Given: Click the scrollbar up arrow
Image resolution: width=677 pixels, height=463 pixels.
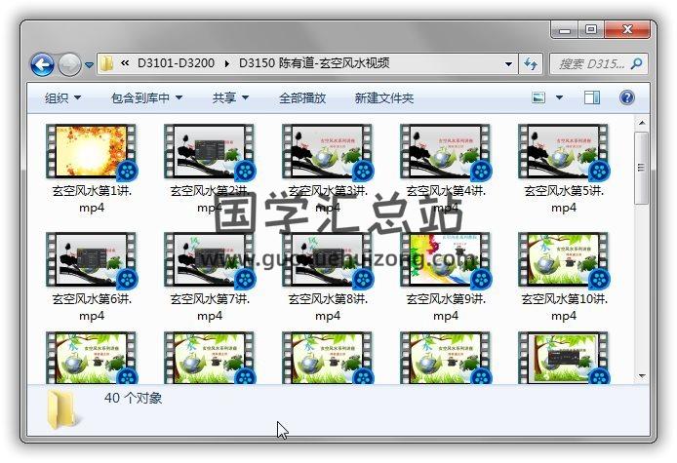Looking at the screenshot, I should [x=642, y=123].
